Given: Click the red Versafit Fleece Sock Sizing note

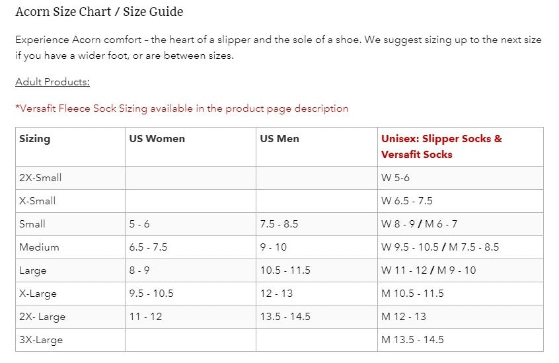Looking at the screenshot, I should 182,108.
